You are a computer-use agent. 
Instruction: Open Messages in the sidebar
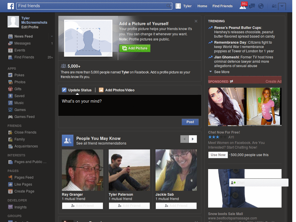[x=22, y=43]
